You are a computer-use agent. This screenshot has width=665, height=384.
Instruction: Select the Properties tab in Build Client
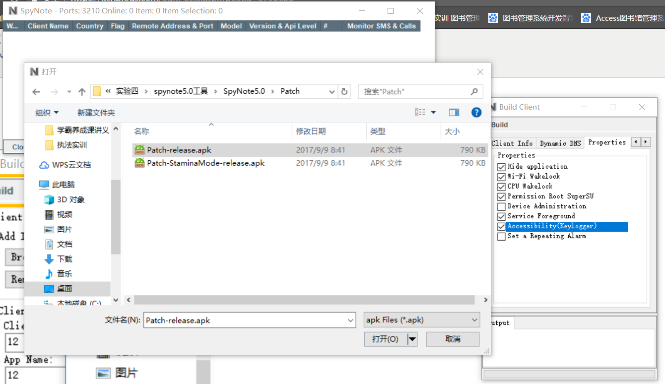coord(607,142)
